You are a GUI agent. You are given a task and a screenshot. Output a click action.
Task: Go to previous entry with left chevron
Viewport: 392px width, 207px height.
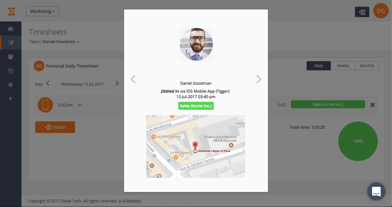(x=133, y=79)
